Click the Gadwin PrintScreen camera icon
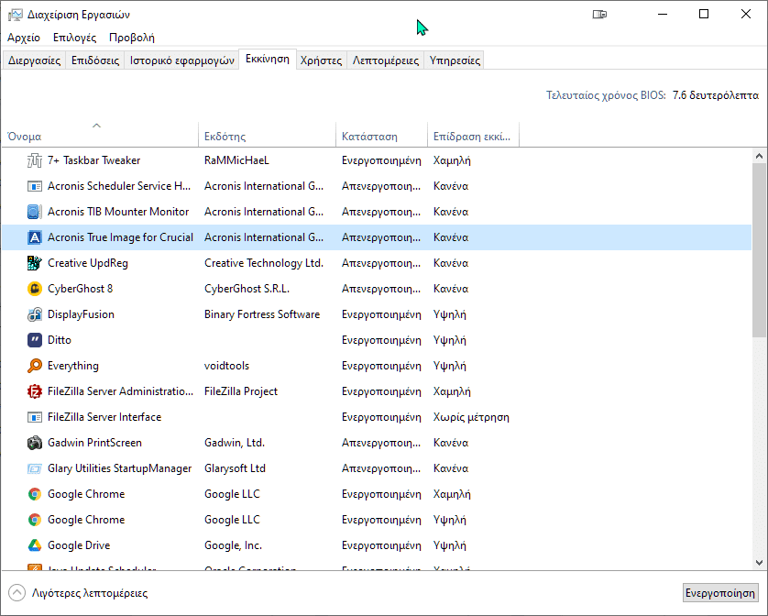This screenshot has width=768, height=616. [x=34, y=443]
